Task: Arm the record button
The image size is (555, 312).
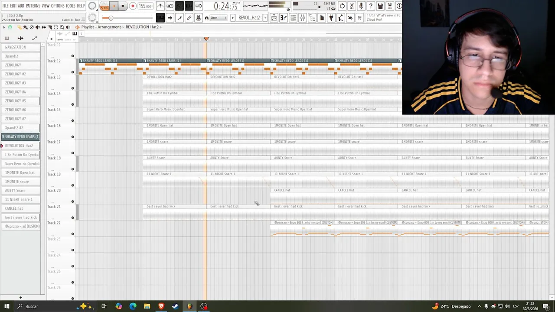Action: [x=133, y=6]
